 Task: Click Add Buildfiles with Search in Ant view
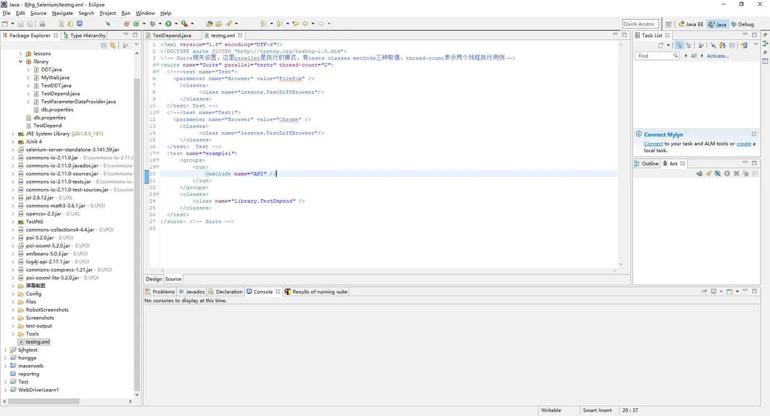click(709, 173)
